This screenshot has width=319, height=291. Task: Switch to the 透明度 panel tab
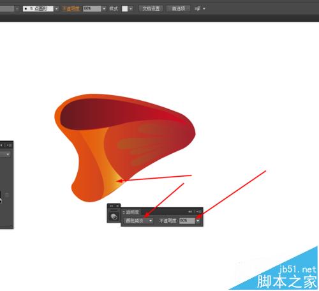tap(132, 212)
